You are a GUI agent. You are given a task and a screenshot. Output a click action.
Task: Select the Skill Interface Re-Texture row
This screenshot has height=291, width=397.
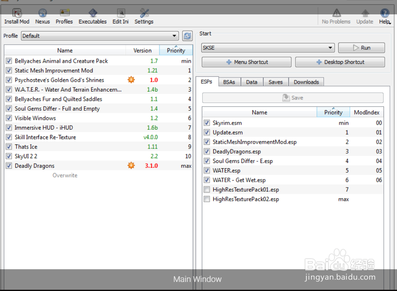pyautogui.click(x=99, y=137)
